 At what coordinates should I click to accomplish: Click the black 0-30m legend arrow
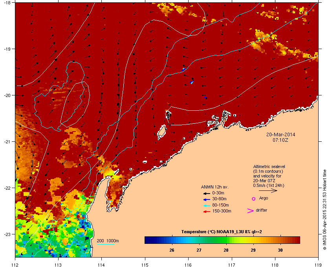click(x=207, y=193)
